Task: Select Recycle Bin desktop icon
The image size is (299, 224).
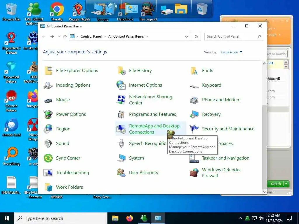Action: coord(11,12)
